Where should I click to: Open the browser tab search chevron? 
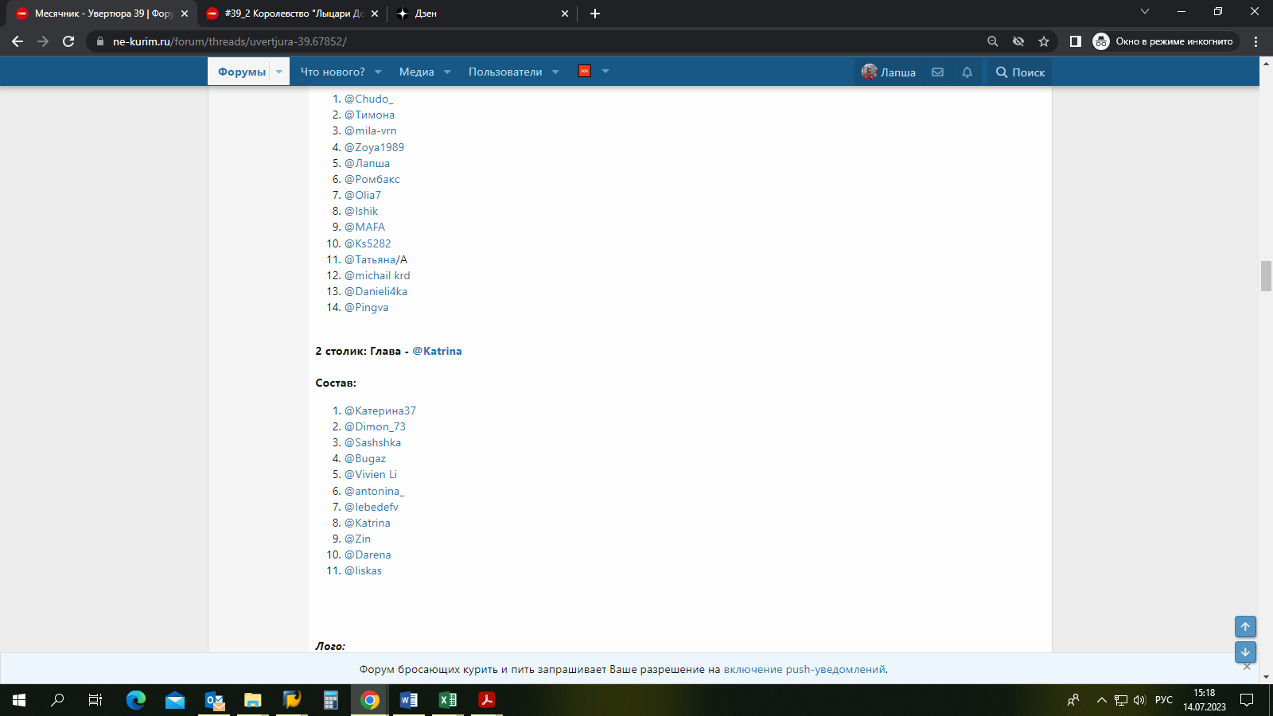click(1145, 11)
